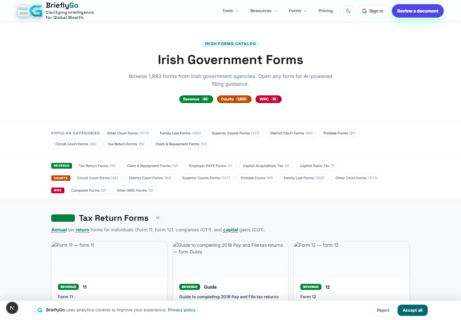The width and height of the screenshot is (461, 320).
Task: Select Superior Courts Forms in Courts row
Action: [x=206, y=178]
